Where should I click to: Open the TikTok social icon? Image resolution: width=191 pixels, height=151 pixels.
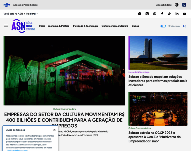pyautogui.click(x=169, y=14)
